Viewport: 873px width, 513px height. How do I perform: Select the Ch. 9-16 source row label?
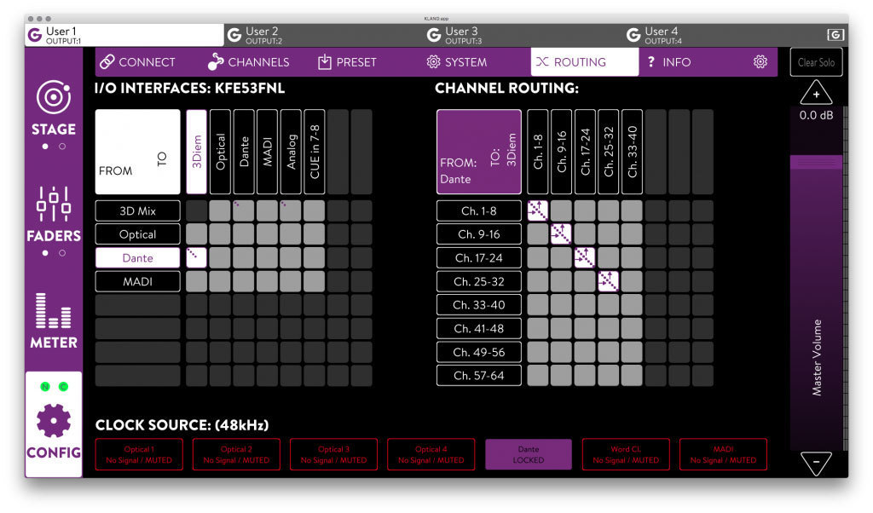pos(479,234)
